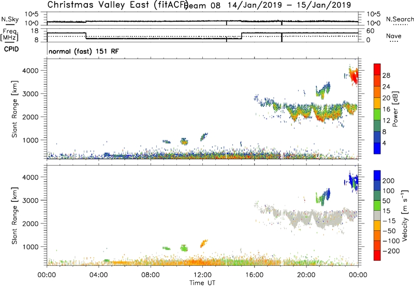Click the green velocity patch near 10:30
The height and width of the screenshot is (286, 414).
[x=184, y=248]
